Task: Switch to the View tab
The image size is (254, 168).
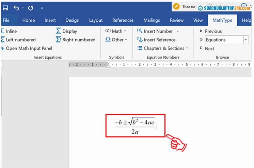Action: [x=198, y=20]
